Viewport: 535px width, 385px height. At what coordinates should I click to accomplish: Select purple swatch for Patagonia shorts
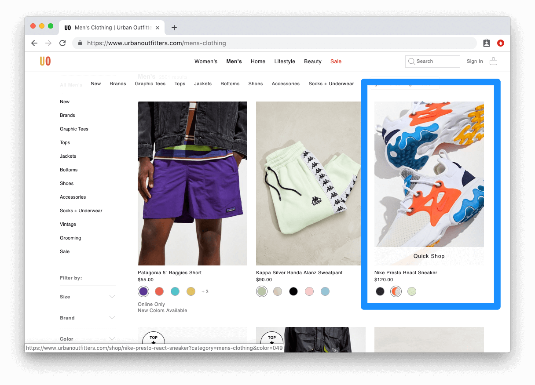click(x=143, y=291)
